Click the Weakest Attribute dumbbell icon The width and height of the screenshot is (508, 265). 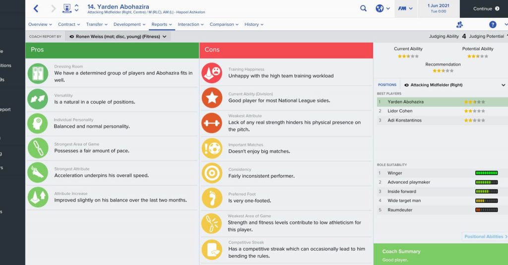tap(212, 123)
